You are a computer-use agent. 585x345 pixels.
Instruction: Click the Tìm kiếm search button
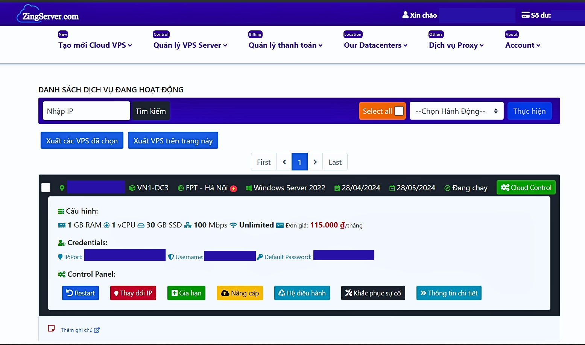click(x=150, y=111)
